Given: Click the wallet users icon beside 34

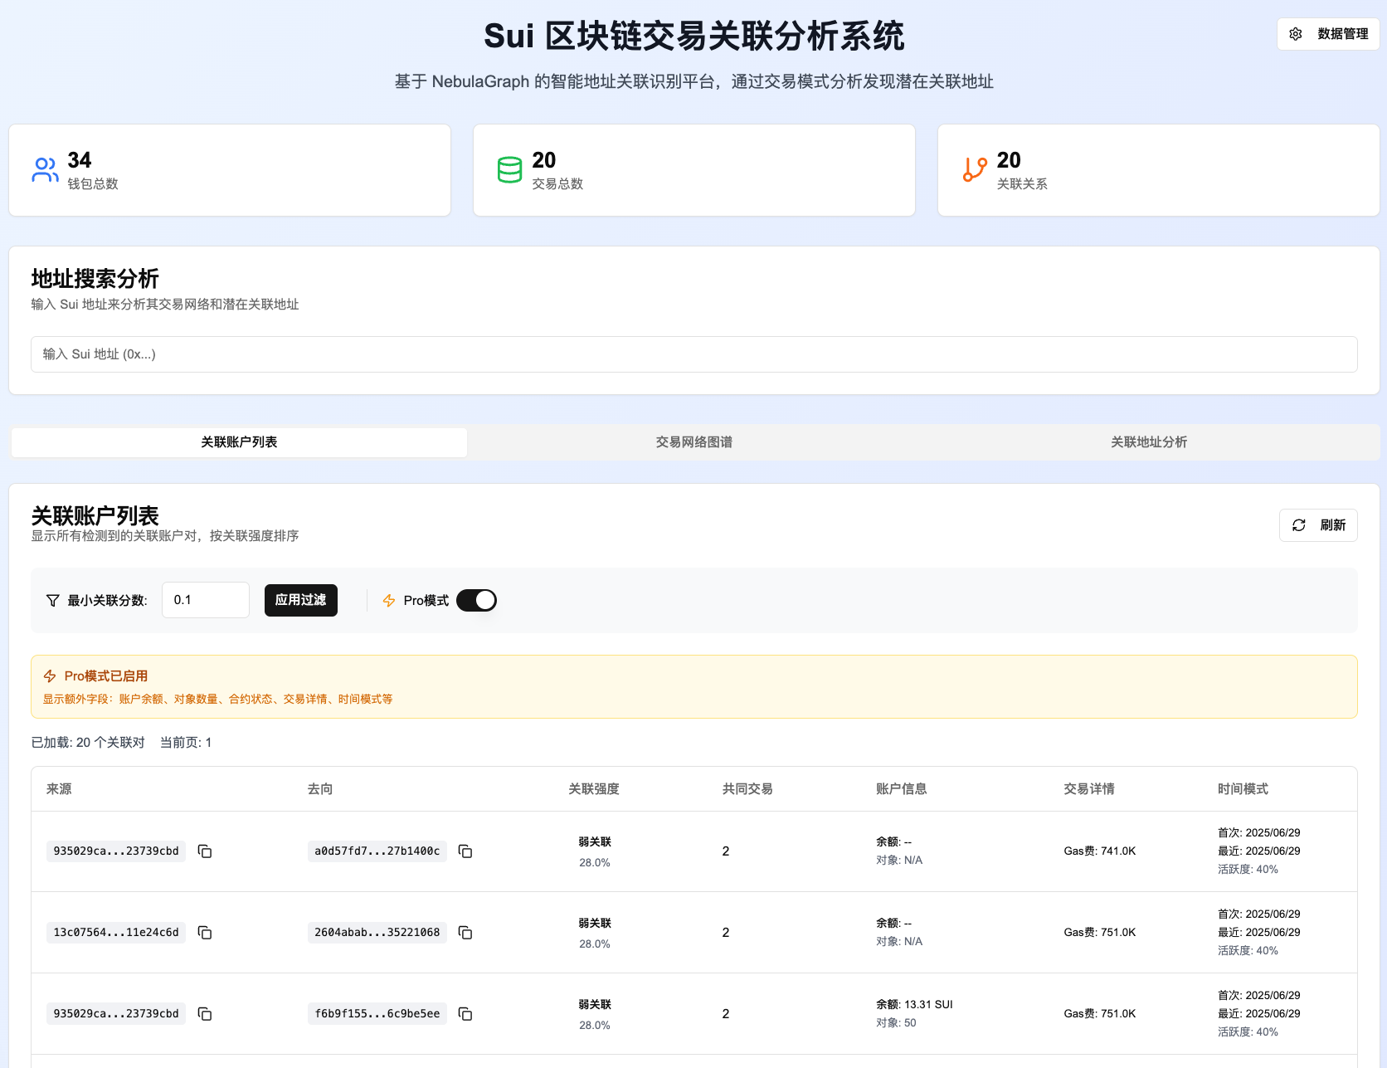Looking at the screenshot, I should click(x=45, y=170).
